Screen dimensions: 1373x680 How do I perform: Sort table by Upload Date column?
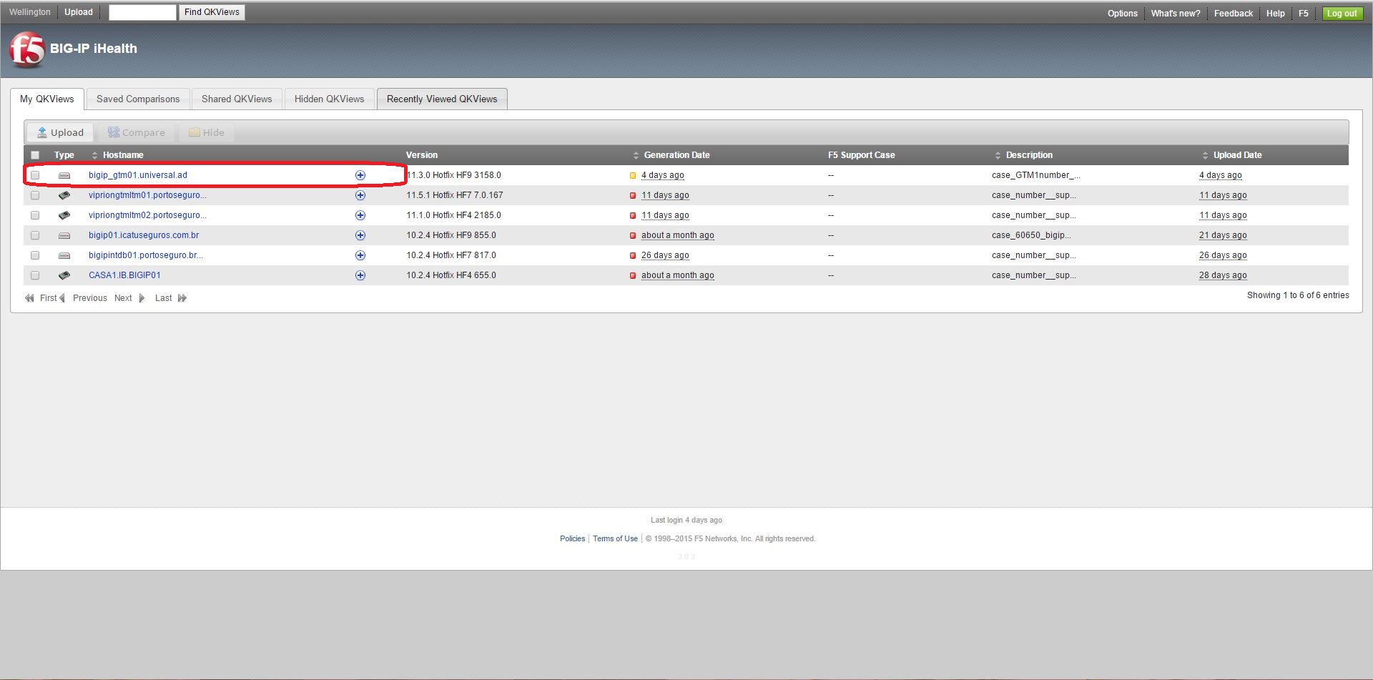pos(1205,155)
